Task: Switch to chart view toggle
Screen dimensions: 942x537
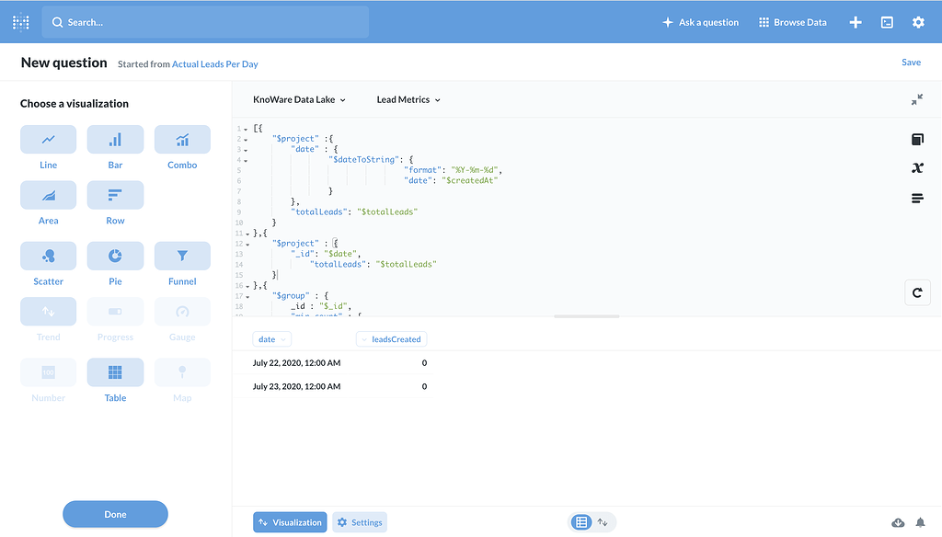Action: pos(603,522)
